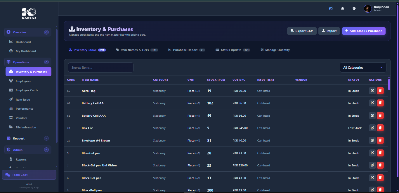Collapse the Admin sidebar section
Viewport: 399px width, 193px height.
46,150
